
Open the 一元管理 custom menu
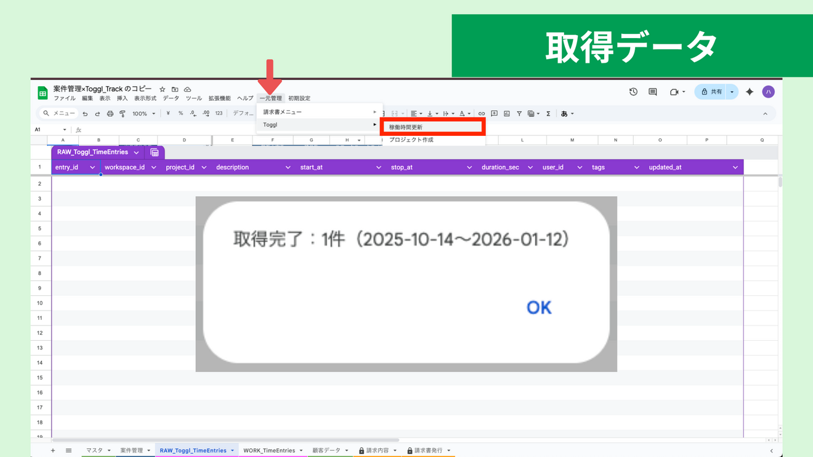(x=270, y=98)
